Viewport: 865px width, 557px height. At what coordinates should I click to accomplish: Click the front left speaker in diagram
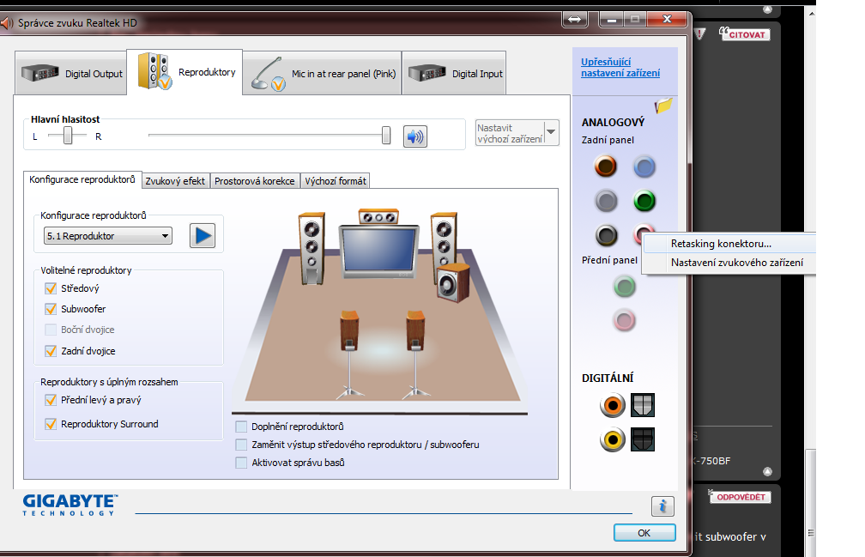click(x=312, y=249)
